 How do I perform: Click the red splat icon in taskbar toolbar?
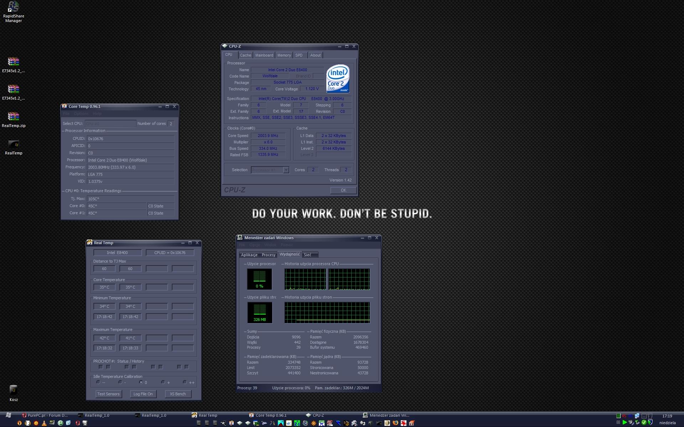(403, 423)
